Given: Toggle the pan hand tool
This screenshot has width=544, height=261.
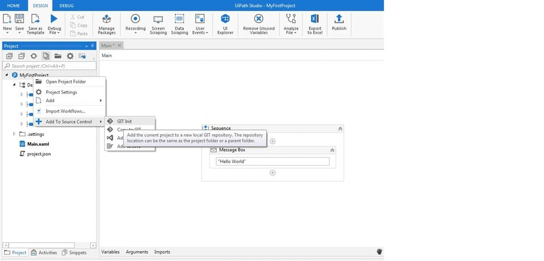Looking at the screenshot, I should point(379,251).
